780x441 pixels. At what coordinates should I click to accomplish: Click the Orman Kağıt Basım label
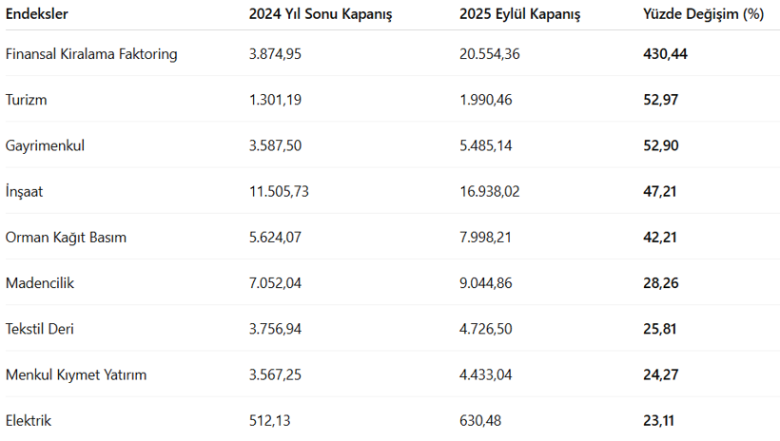click(x=66, y=237)
